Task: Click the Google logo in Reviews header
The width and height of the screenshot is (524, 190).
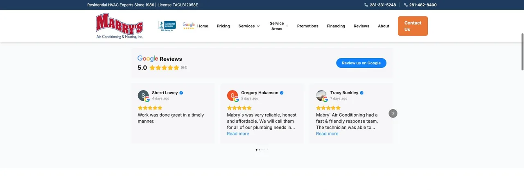Action: [x=148, y=59]
